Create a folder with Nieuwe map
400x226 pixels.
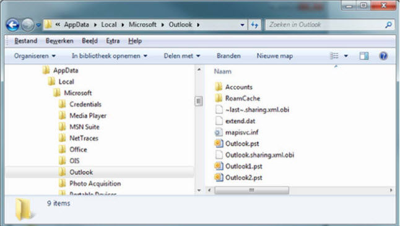(275, 56)
